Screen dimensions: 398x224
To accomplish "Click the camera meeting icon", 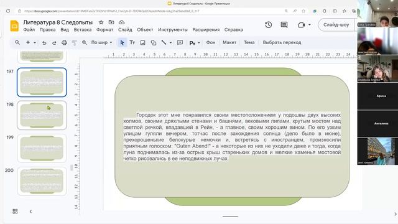I will pyautogui.click(x=301, y=25).
